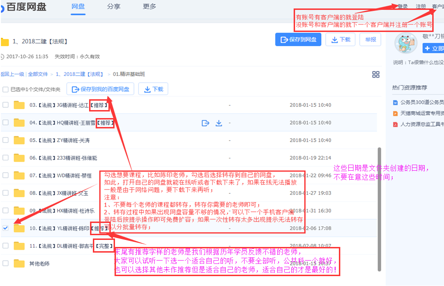Click the 立即 follow button
444x286 pixels.
(x=433, y=48)
